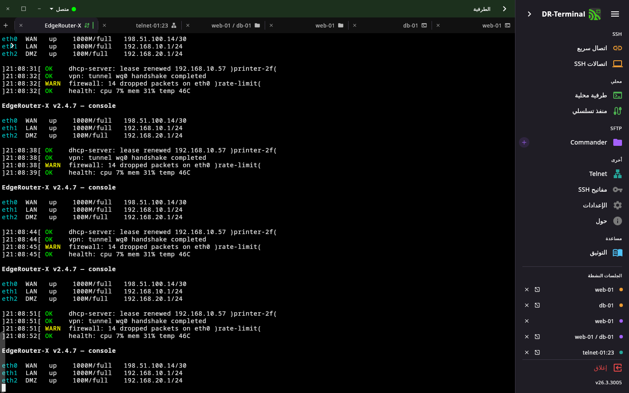Image resolution: width=629 pixels, height=393 pixels.
Task: Add a new tab with plus
Action: tap(6, 25)
